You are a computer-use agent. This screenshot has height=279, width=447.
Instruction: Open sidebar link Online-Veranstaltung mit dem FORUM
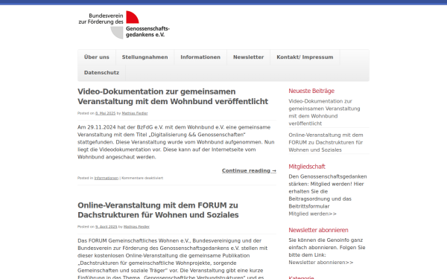[326, 142]
